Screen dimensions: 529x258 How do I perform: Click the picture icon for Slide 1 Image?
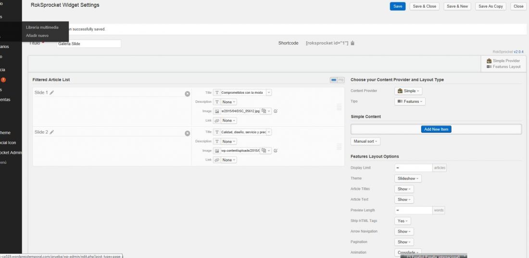click(217, 111)
